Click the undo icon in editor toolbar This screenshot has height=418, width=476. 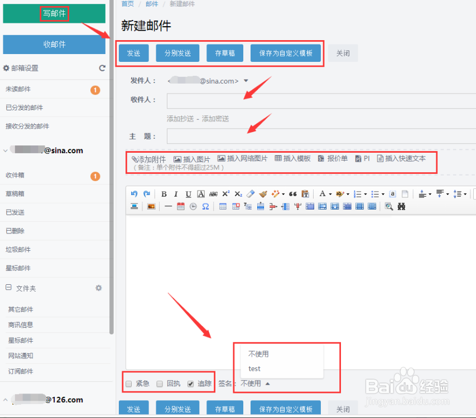click(134, 194)
